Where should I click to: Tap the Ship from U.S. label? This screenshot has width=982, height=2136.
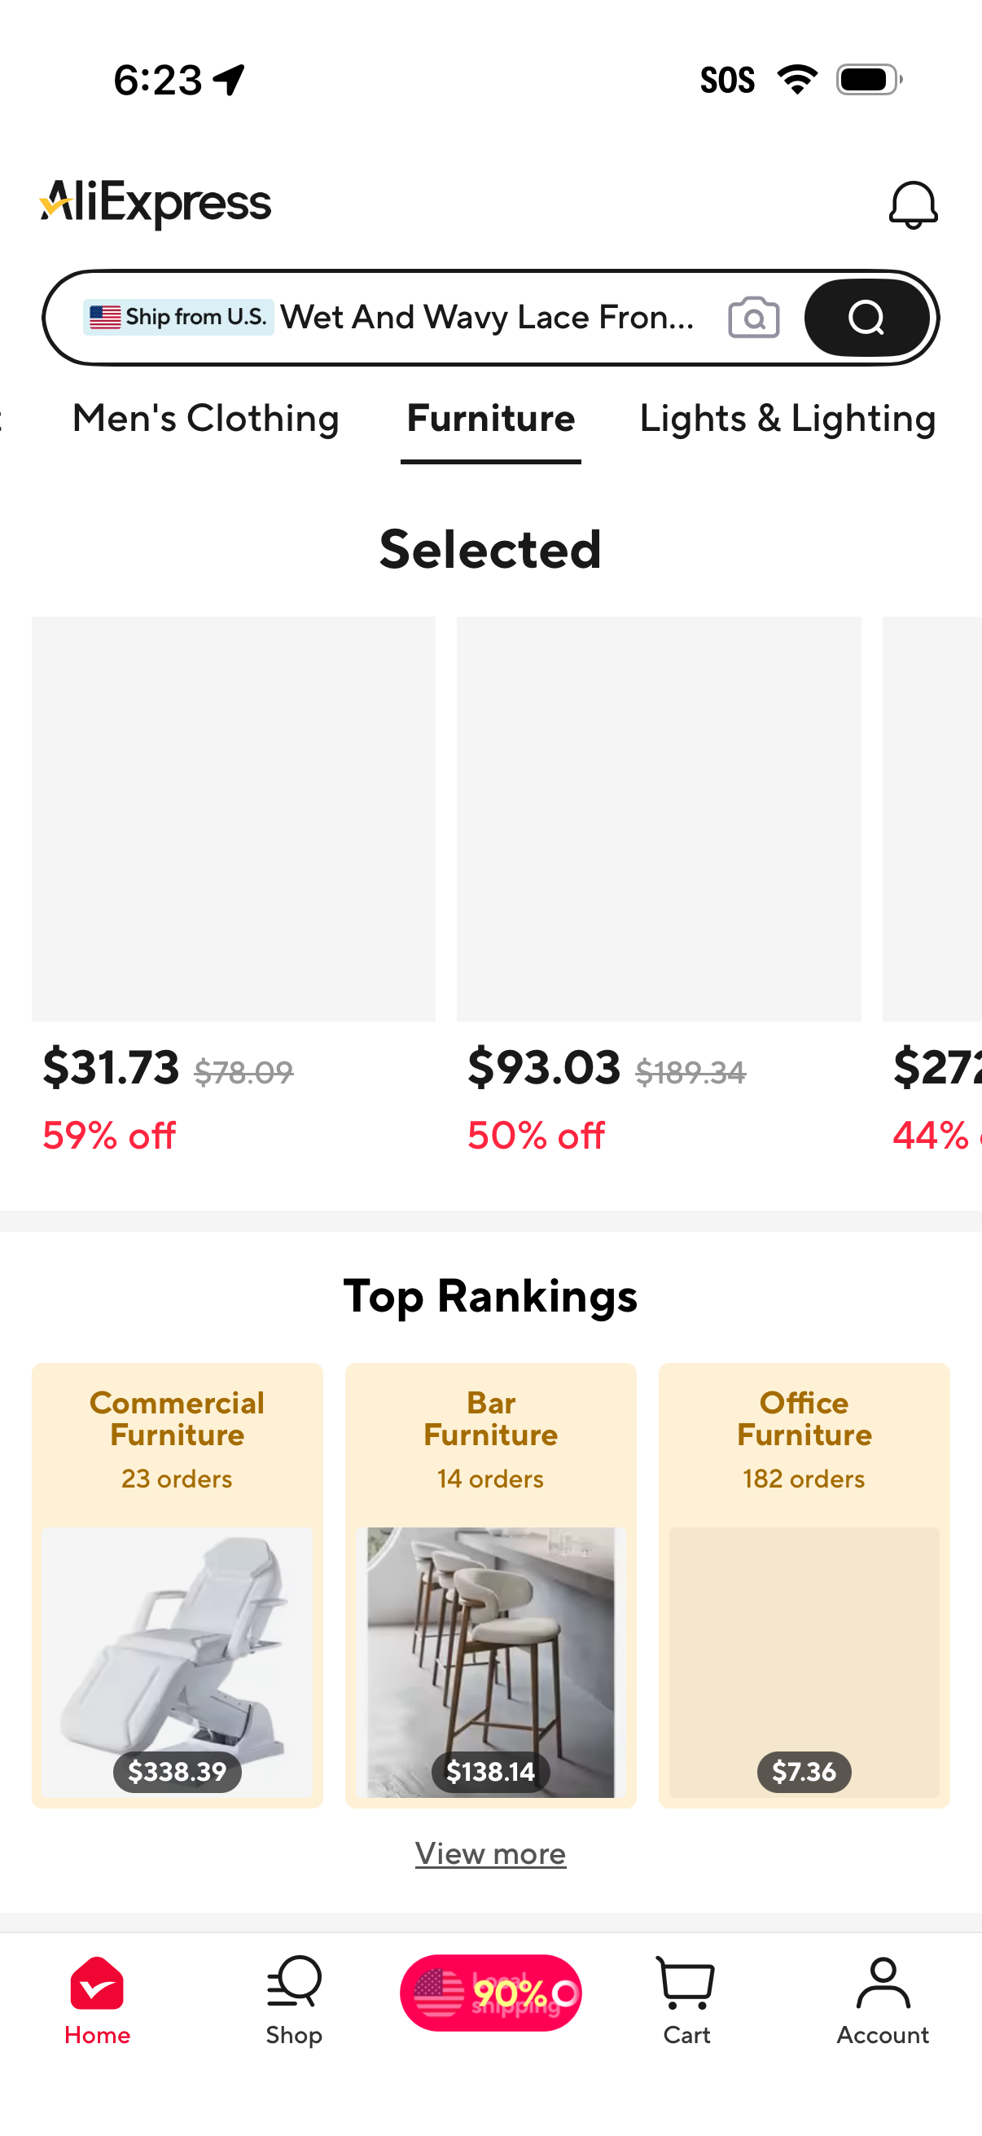pyautogui.click(x=178, y=317)
